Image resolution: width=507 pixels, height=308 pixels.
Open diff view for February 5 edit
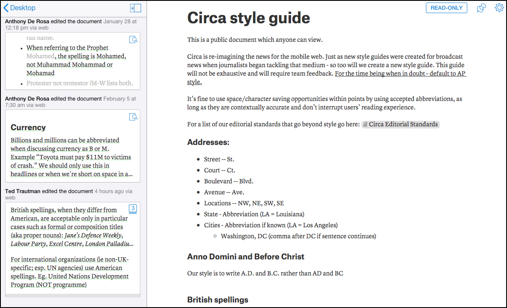click(x=134, y=117)
